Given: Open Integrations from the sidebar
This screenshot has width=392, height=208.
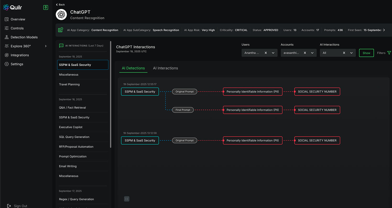Looking at the screenshot, I should (20, 55).
